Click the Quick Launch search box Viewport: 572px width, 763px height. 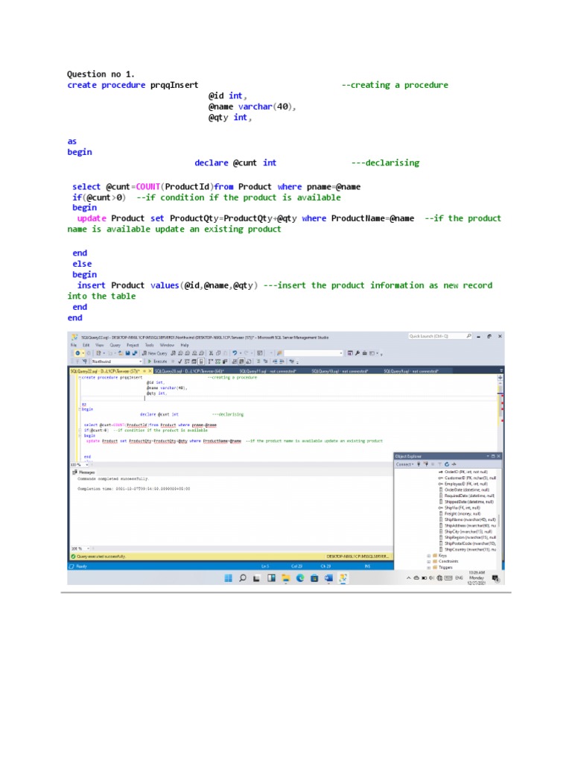point(439,336)
